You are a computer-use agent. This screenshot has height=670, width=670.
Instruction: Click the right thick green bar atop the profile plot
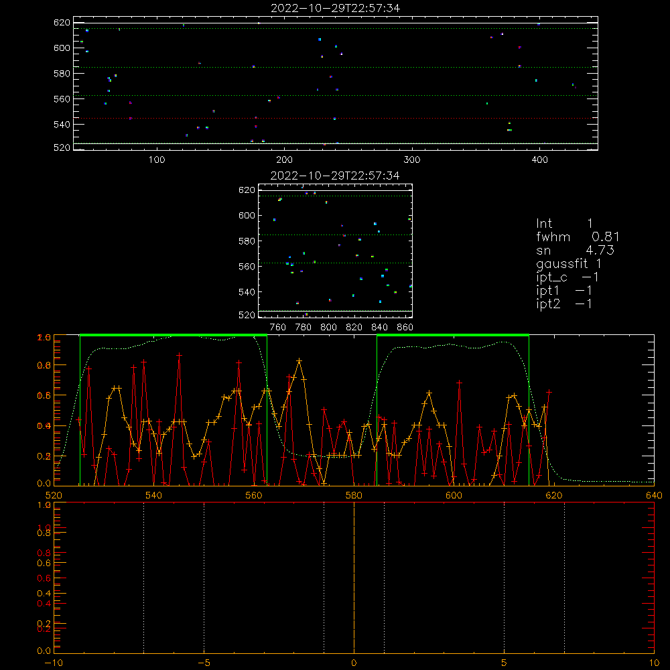(453, 335)
